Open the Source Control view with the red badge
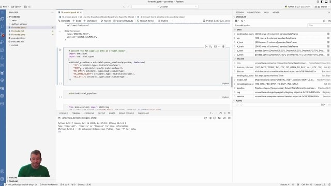Viewport: 331px width, 186px height. click(x=2, y=35)
